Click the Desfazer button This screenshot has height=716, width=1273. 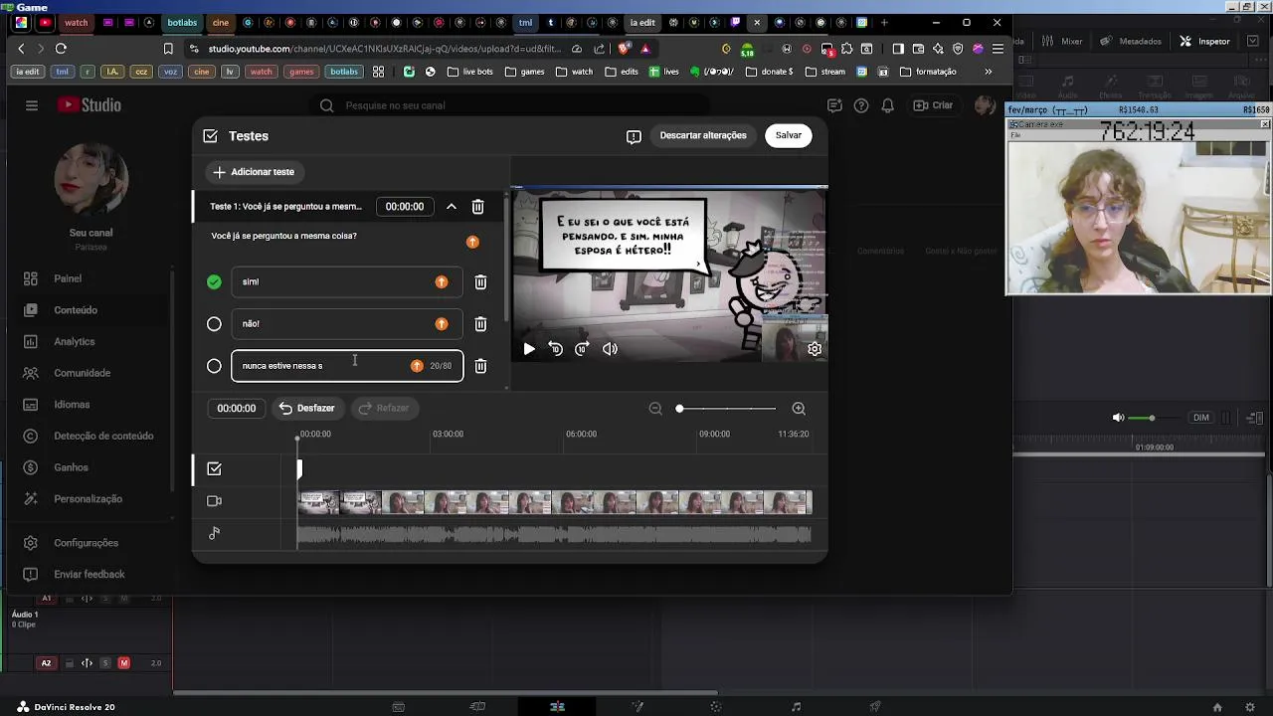[x=307, y=409]
